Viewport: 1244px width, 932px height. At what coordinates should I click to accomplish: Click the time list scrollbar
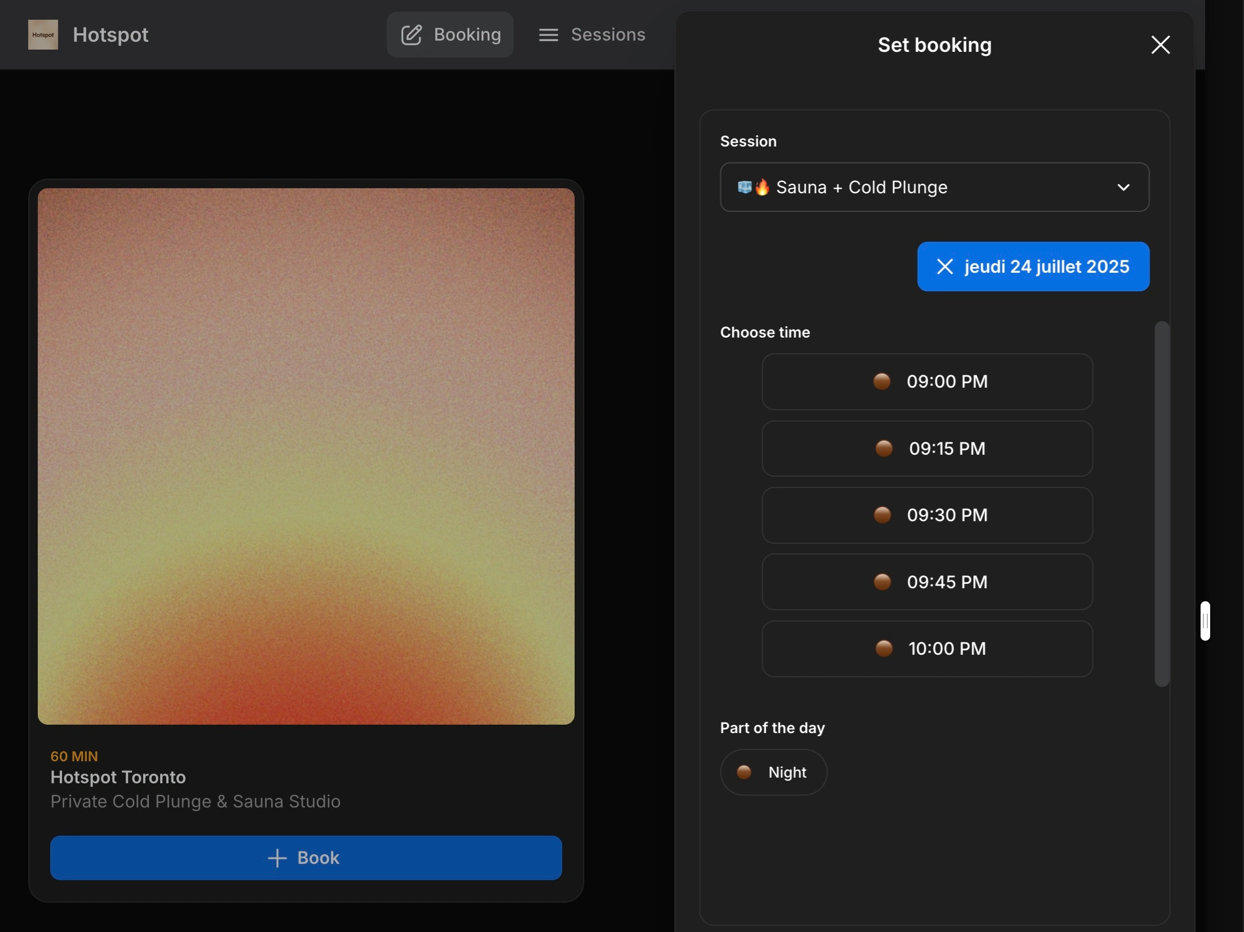1162,503
